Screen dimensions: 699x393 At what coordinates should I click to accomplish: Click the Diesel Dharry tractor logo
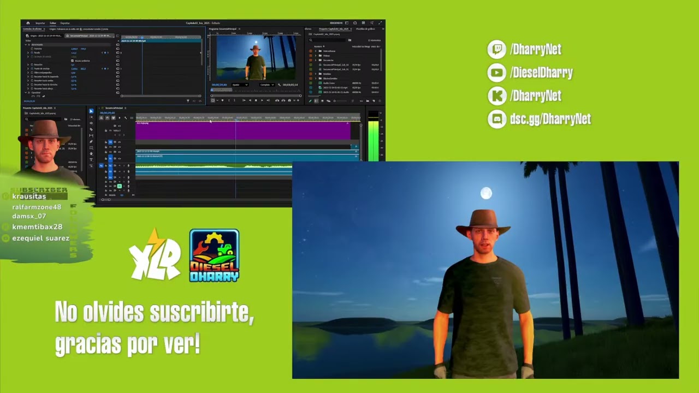(214, 255)
